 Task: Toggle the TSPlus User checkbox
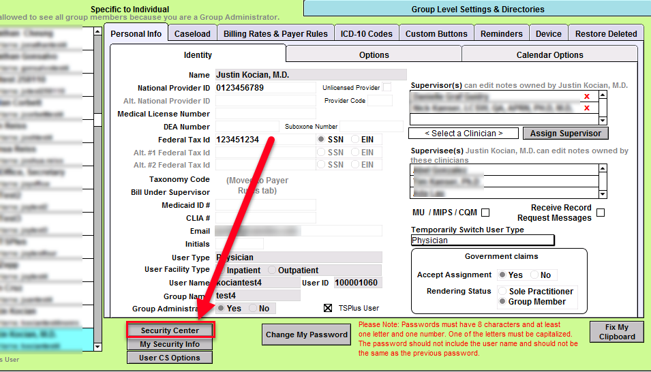tap(327, 308)
